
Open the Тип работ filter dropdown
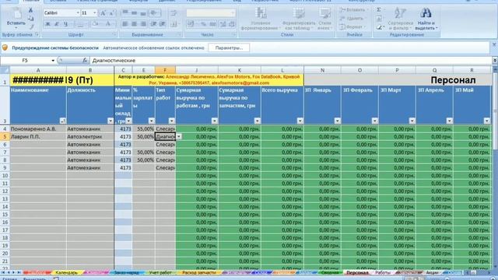[171, 121]
